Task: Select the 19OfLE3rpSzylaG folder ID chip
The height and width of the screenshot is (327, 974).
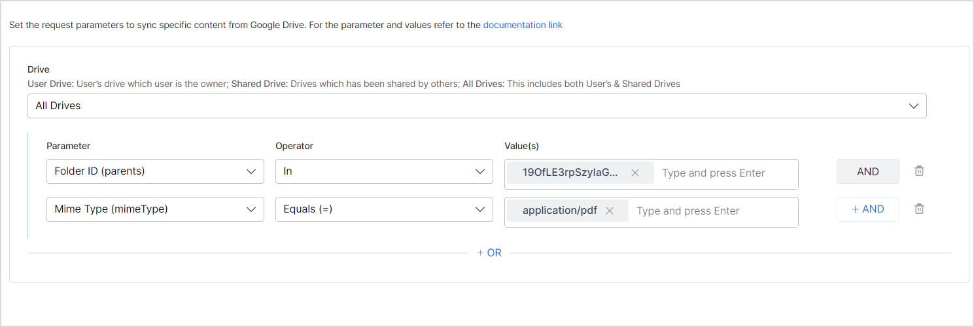Action: 570,173
